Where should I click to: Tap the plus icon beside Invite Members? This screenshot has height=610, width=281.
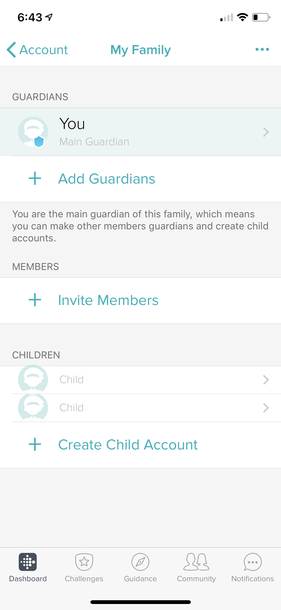35,300
